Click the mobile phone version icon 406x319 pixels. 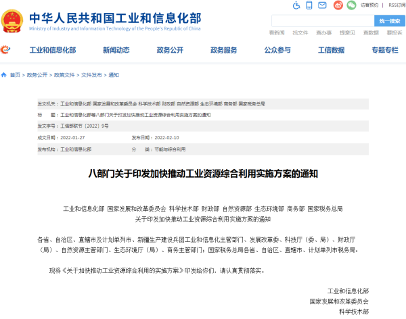pos(310,5)
